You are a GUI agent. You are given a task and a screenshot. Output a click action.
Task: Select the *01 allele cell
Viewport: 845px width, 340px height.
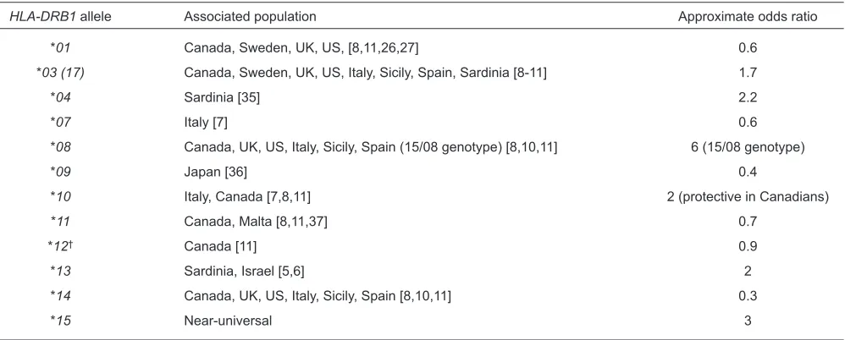(60, 48)
